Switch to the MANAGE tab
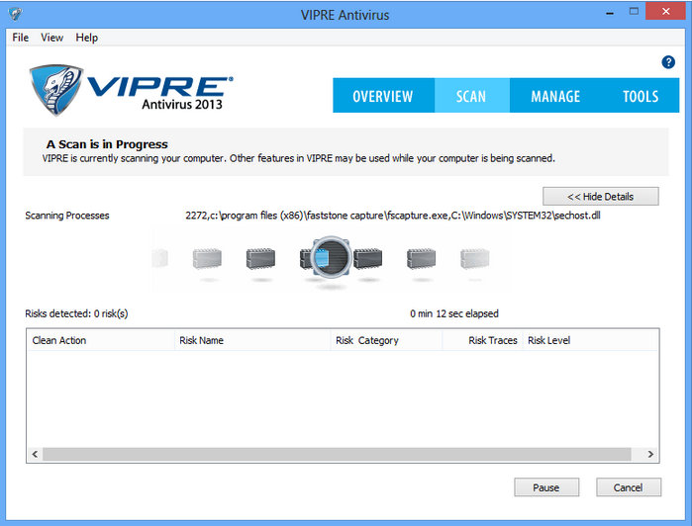The image size is (692, 526). click(x=555, y=96)
